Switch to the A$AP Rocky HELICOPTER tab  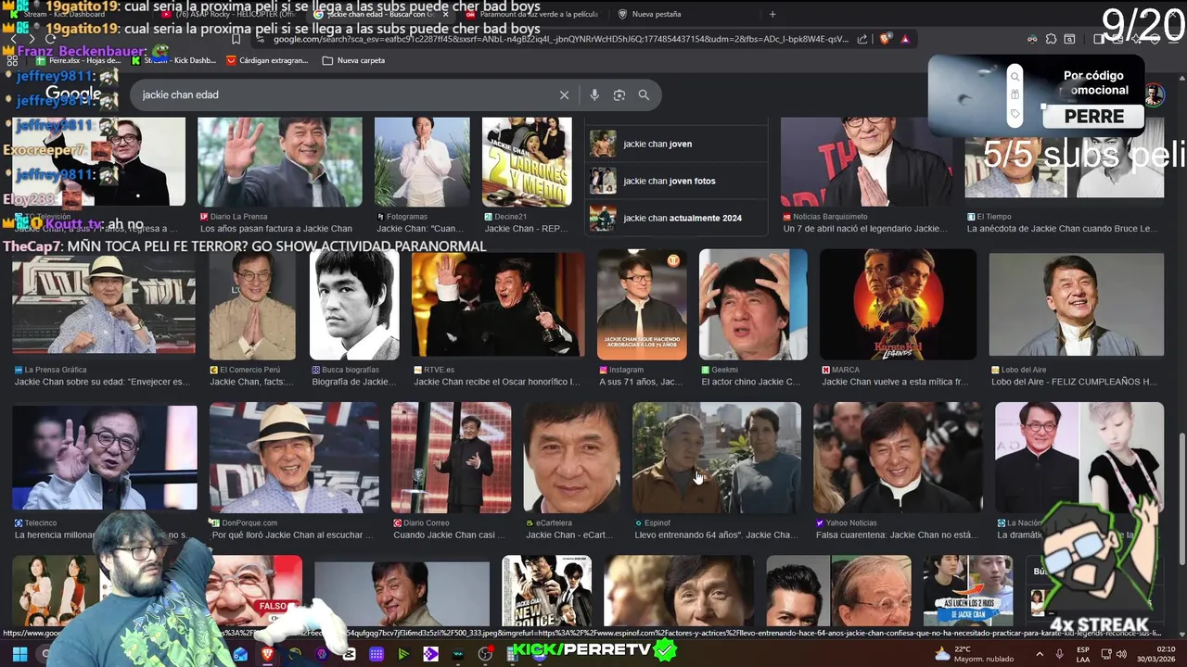pos(228,14)
